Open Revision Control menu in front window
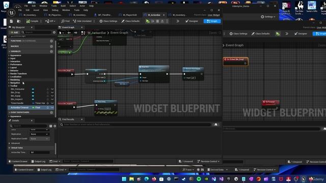The image size is (326, 183). click(208, 161)
